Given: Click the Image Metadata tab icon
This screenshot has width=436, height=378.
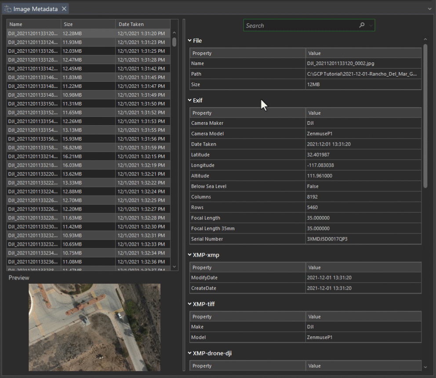Looking at the screenshot, I should 7,9.
